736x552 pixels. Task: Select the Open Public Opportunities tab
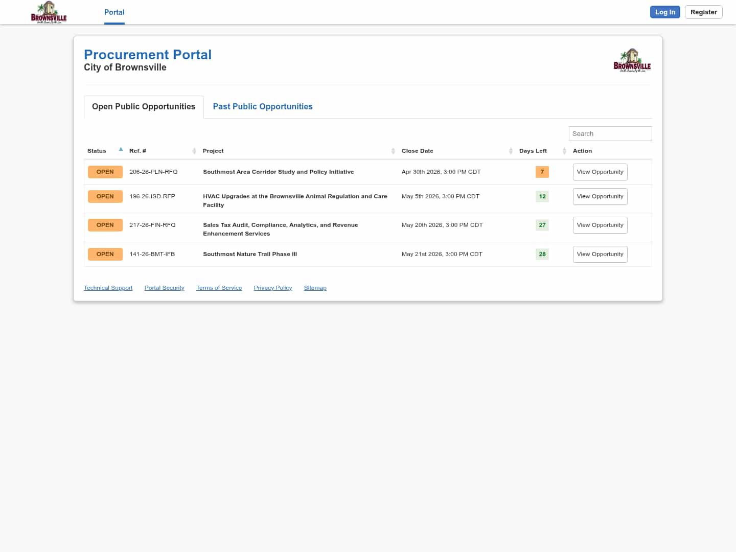[144, 107]
